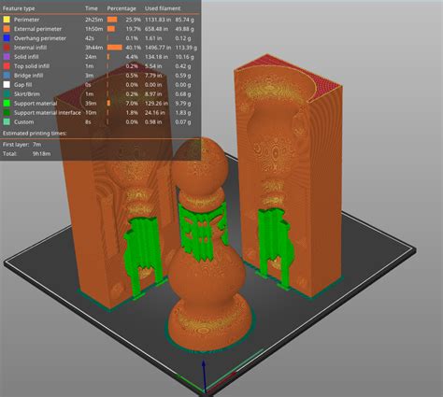The height and width of the screenshot is (397, 443).
Task: Click the Total print time value
Action: coord(41,154)
